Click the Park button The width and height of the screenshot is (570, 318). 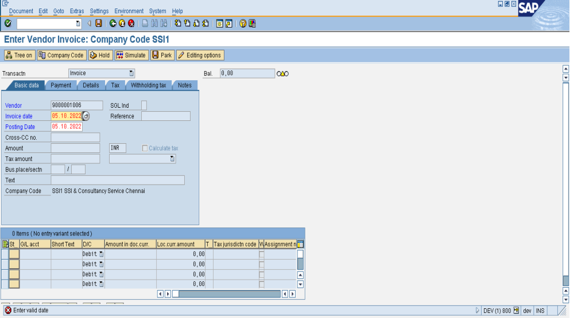pos(162,55)
